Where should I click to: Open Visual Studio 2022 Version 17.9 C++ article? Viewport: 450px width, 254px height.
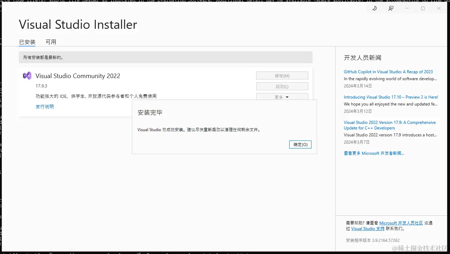(390, 125)
